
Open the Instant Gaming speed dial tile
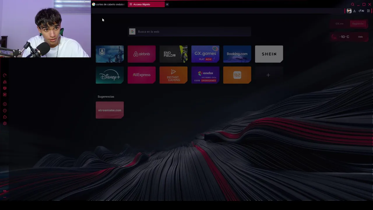pos(173,75)
